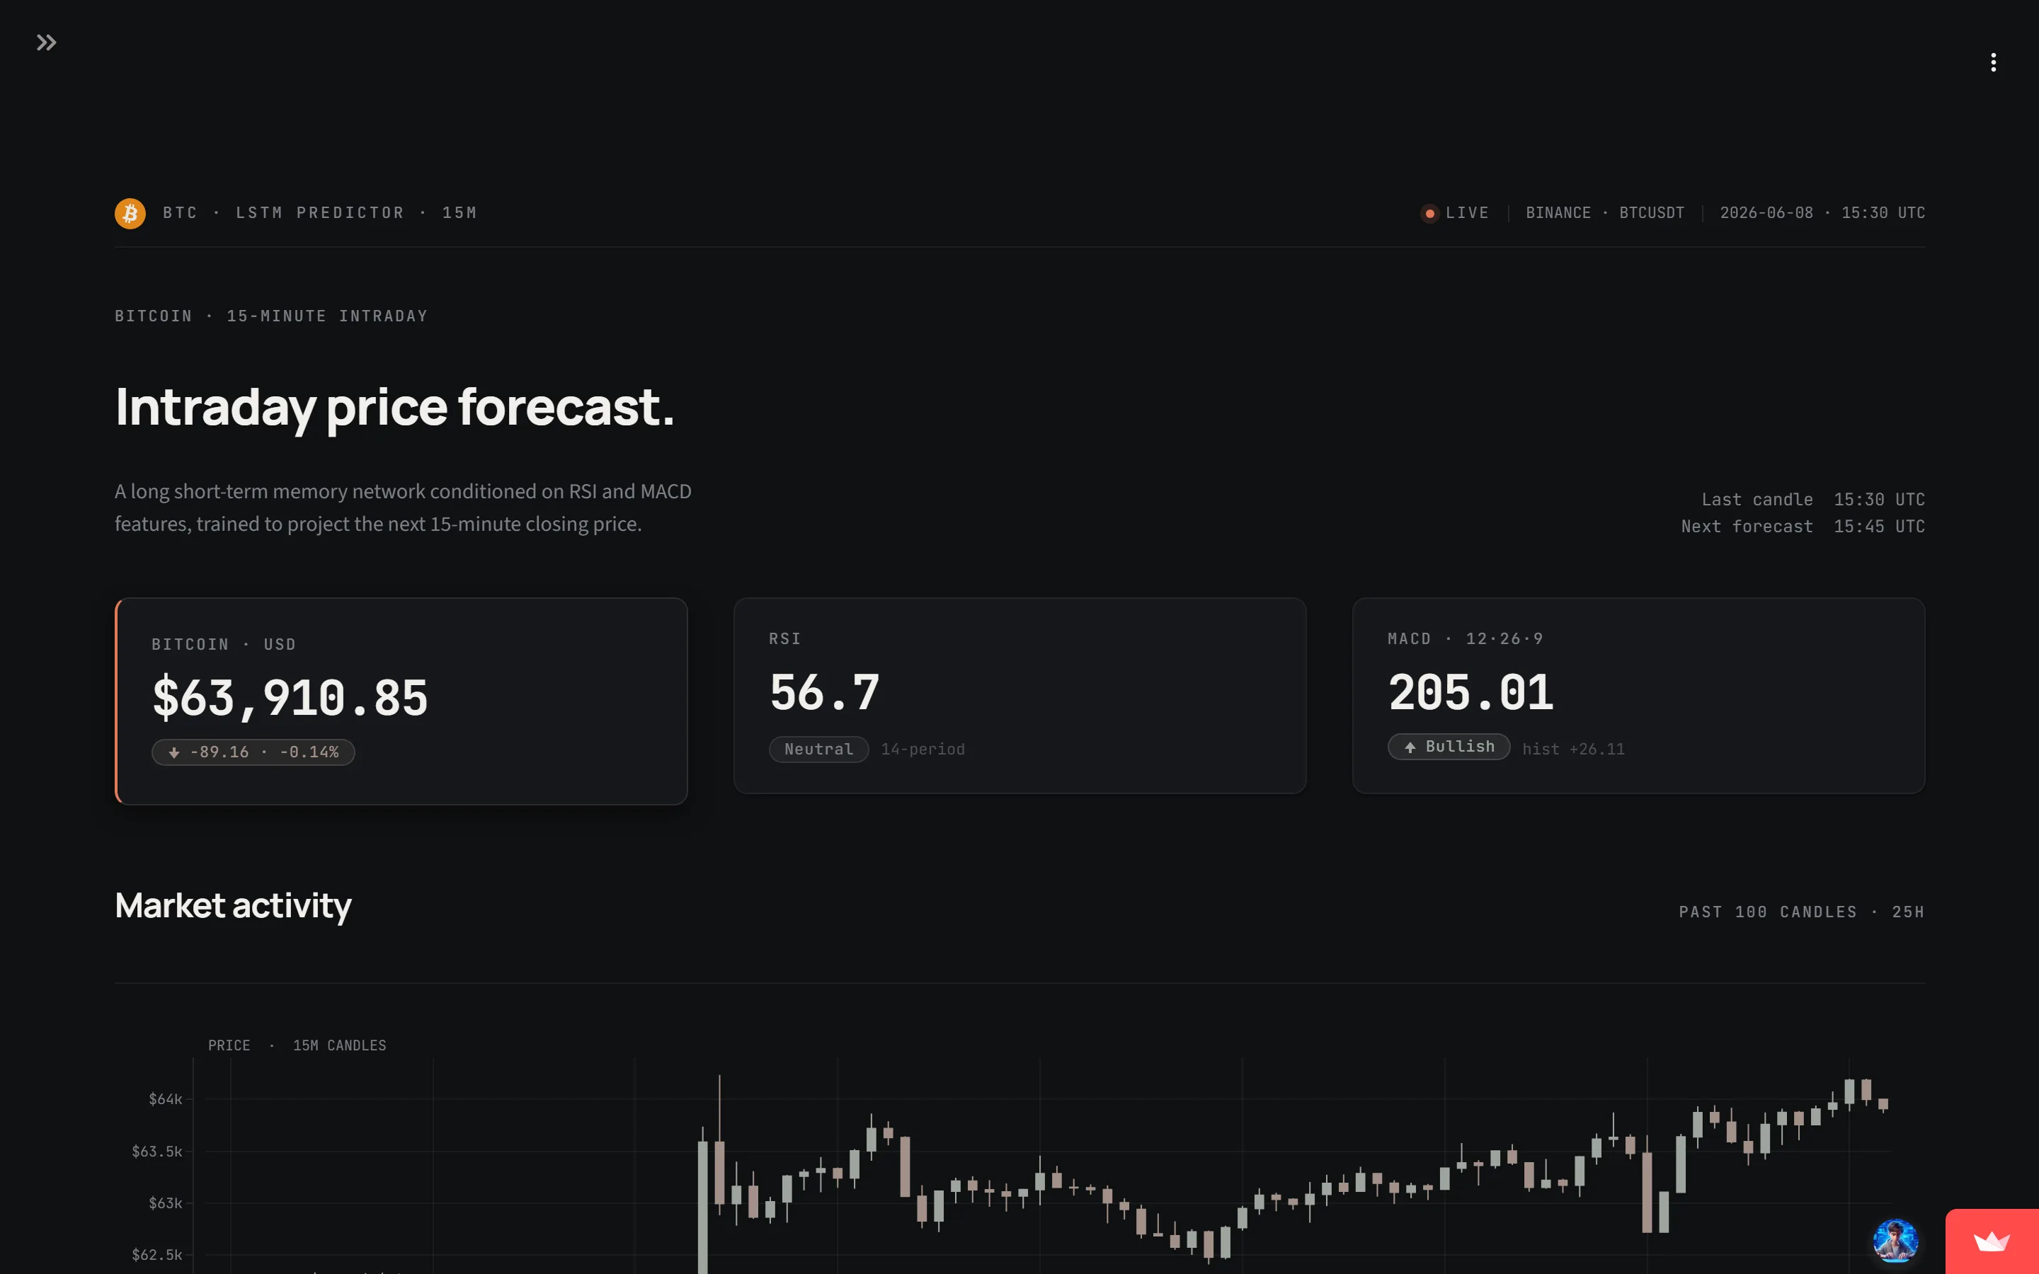
Task: Click the red LIVE status indicator dot
Action: tap(1429, 213)
